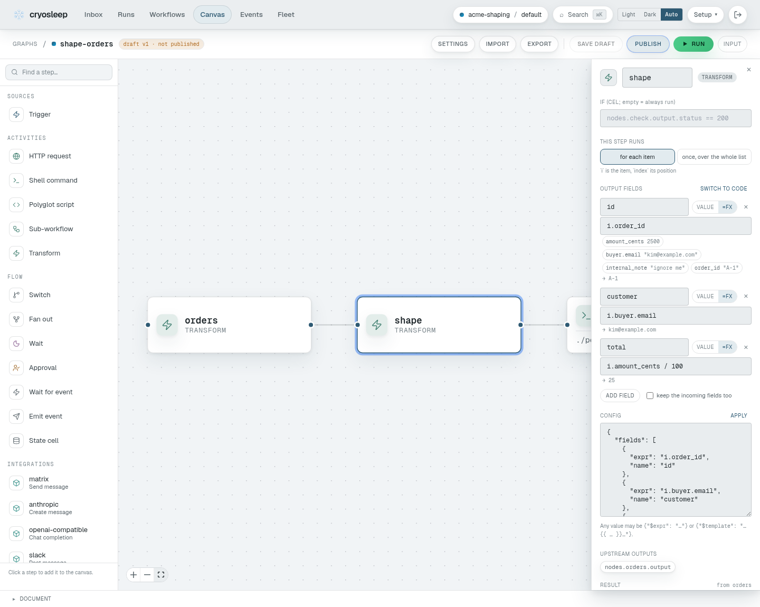Screen dimensions: 760x607
Task: Switch total field to =FX mode
Action: (x=727, y=347)
